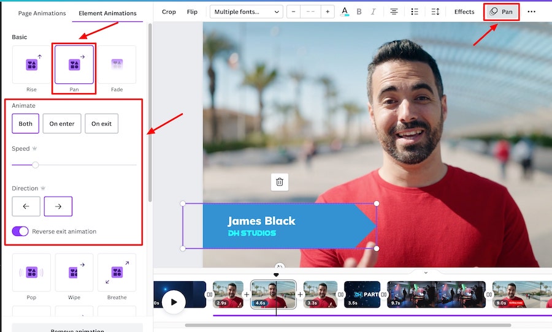The image size is (552, 332).
Task: Click the Speed slider handle
Action: coord(36,165)
